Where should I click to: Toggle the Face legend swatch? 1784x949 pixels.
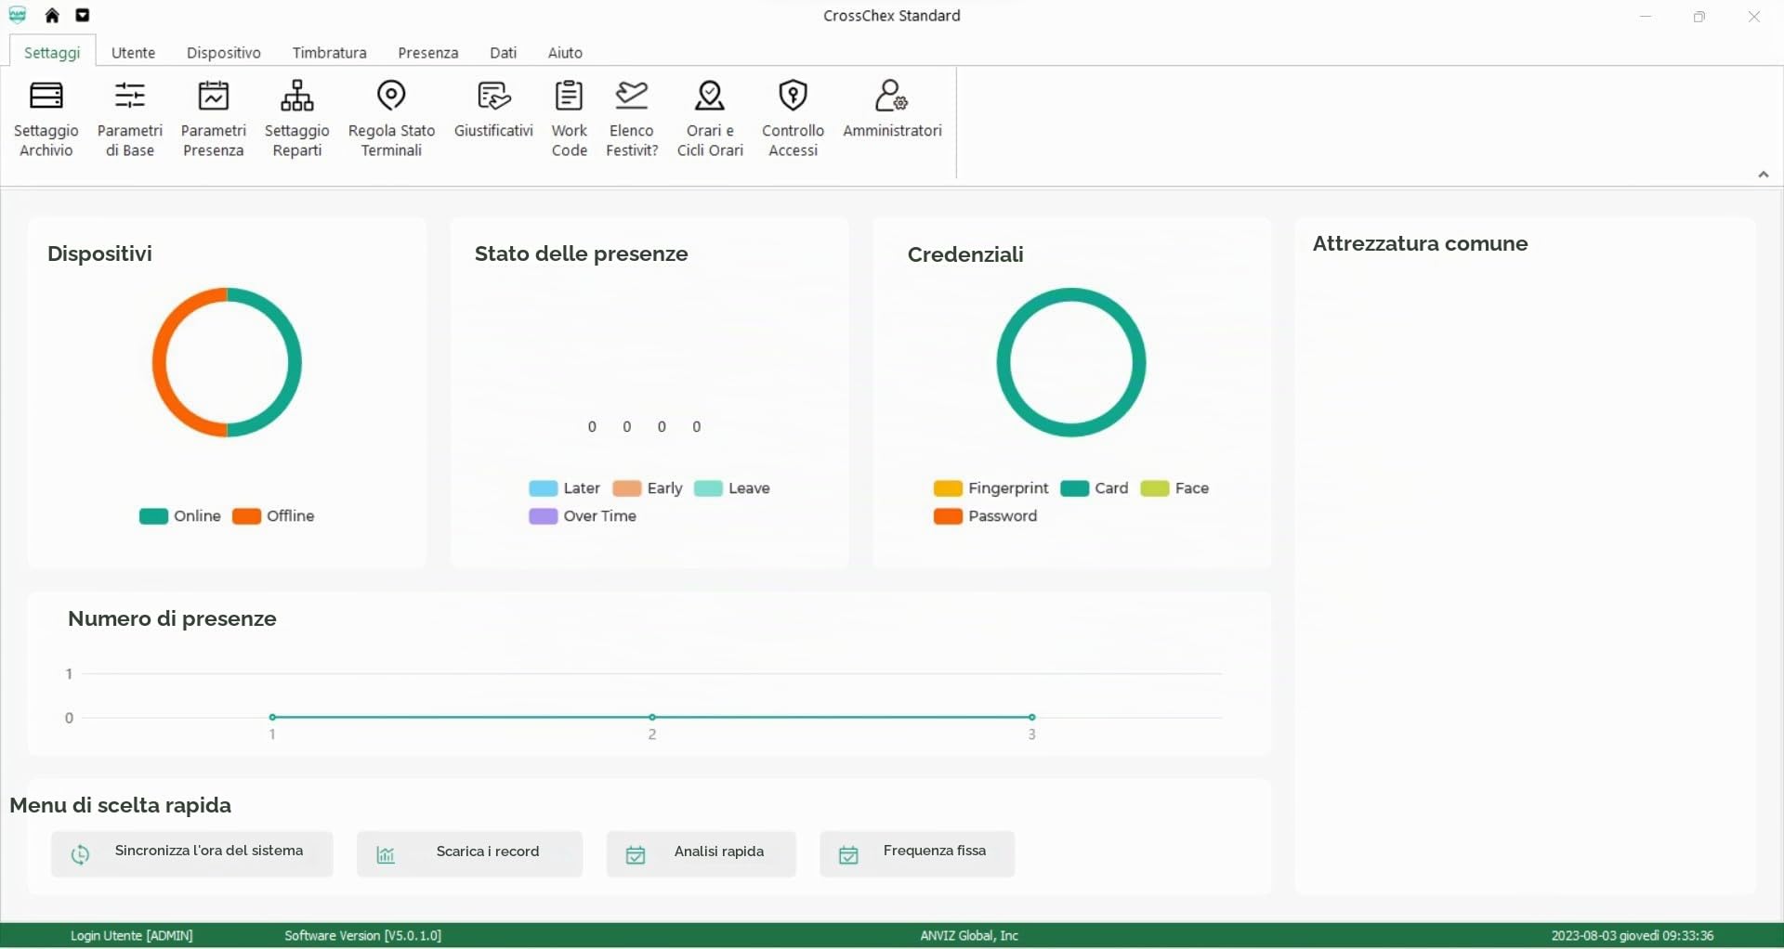1155,488
